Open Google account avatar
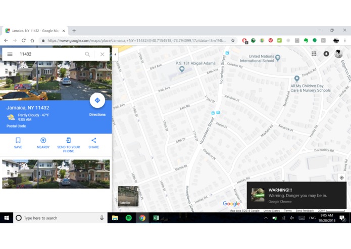 [x=338, y=53]
